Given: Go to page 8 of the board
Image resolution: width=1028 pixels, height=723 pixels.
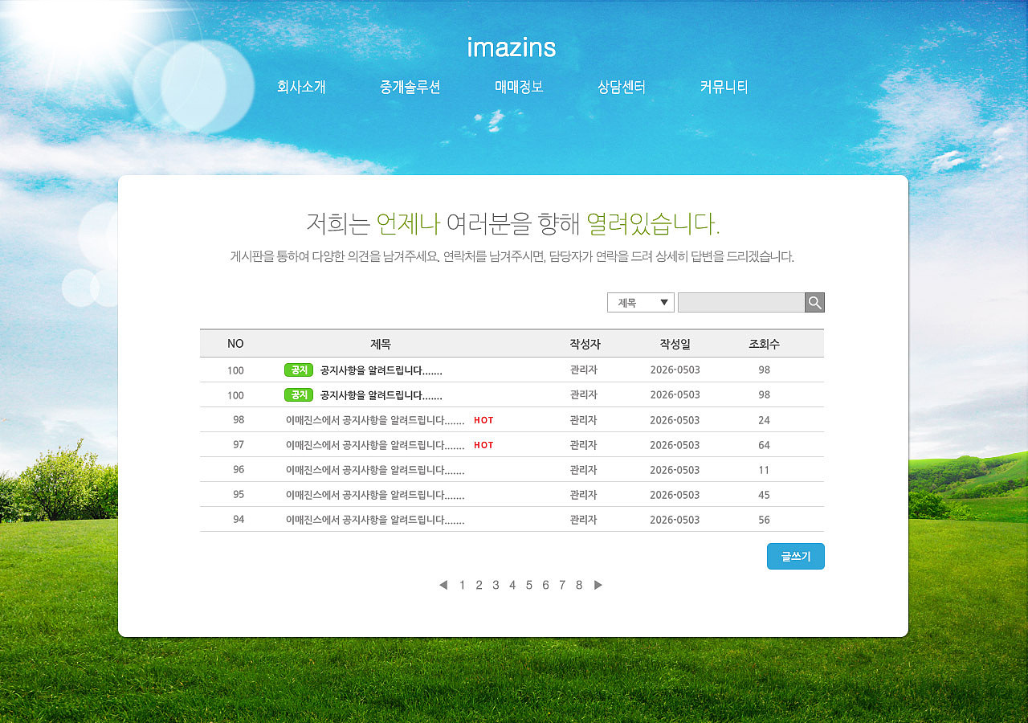Looking at the screenshot, I should [578, 585].
